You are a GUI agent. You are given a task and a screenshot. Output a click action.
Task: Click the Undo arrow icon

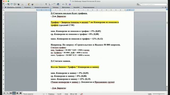(37, 4)
